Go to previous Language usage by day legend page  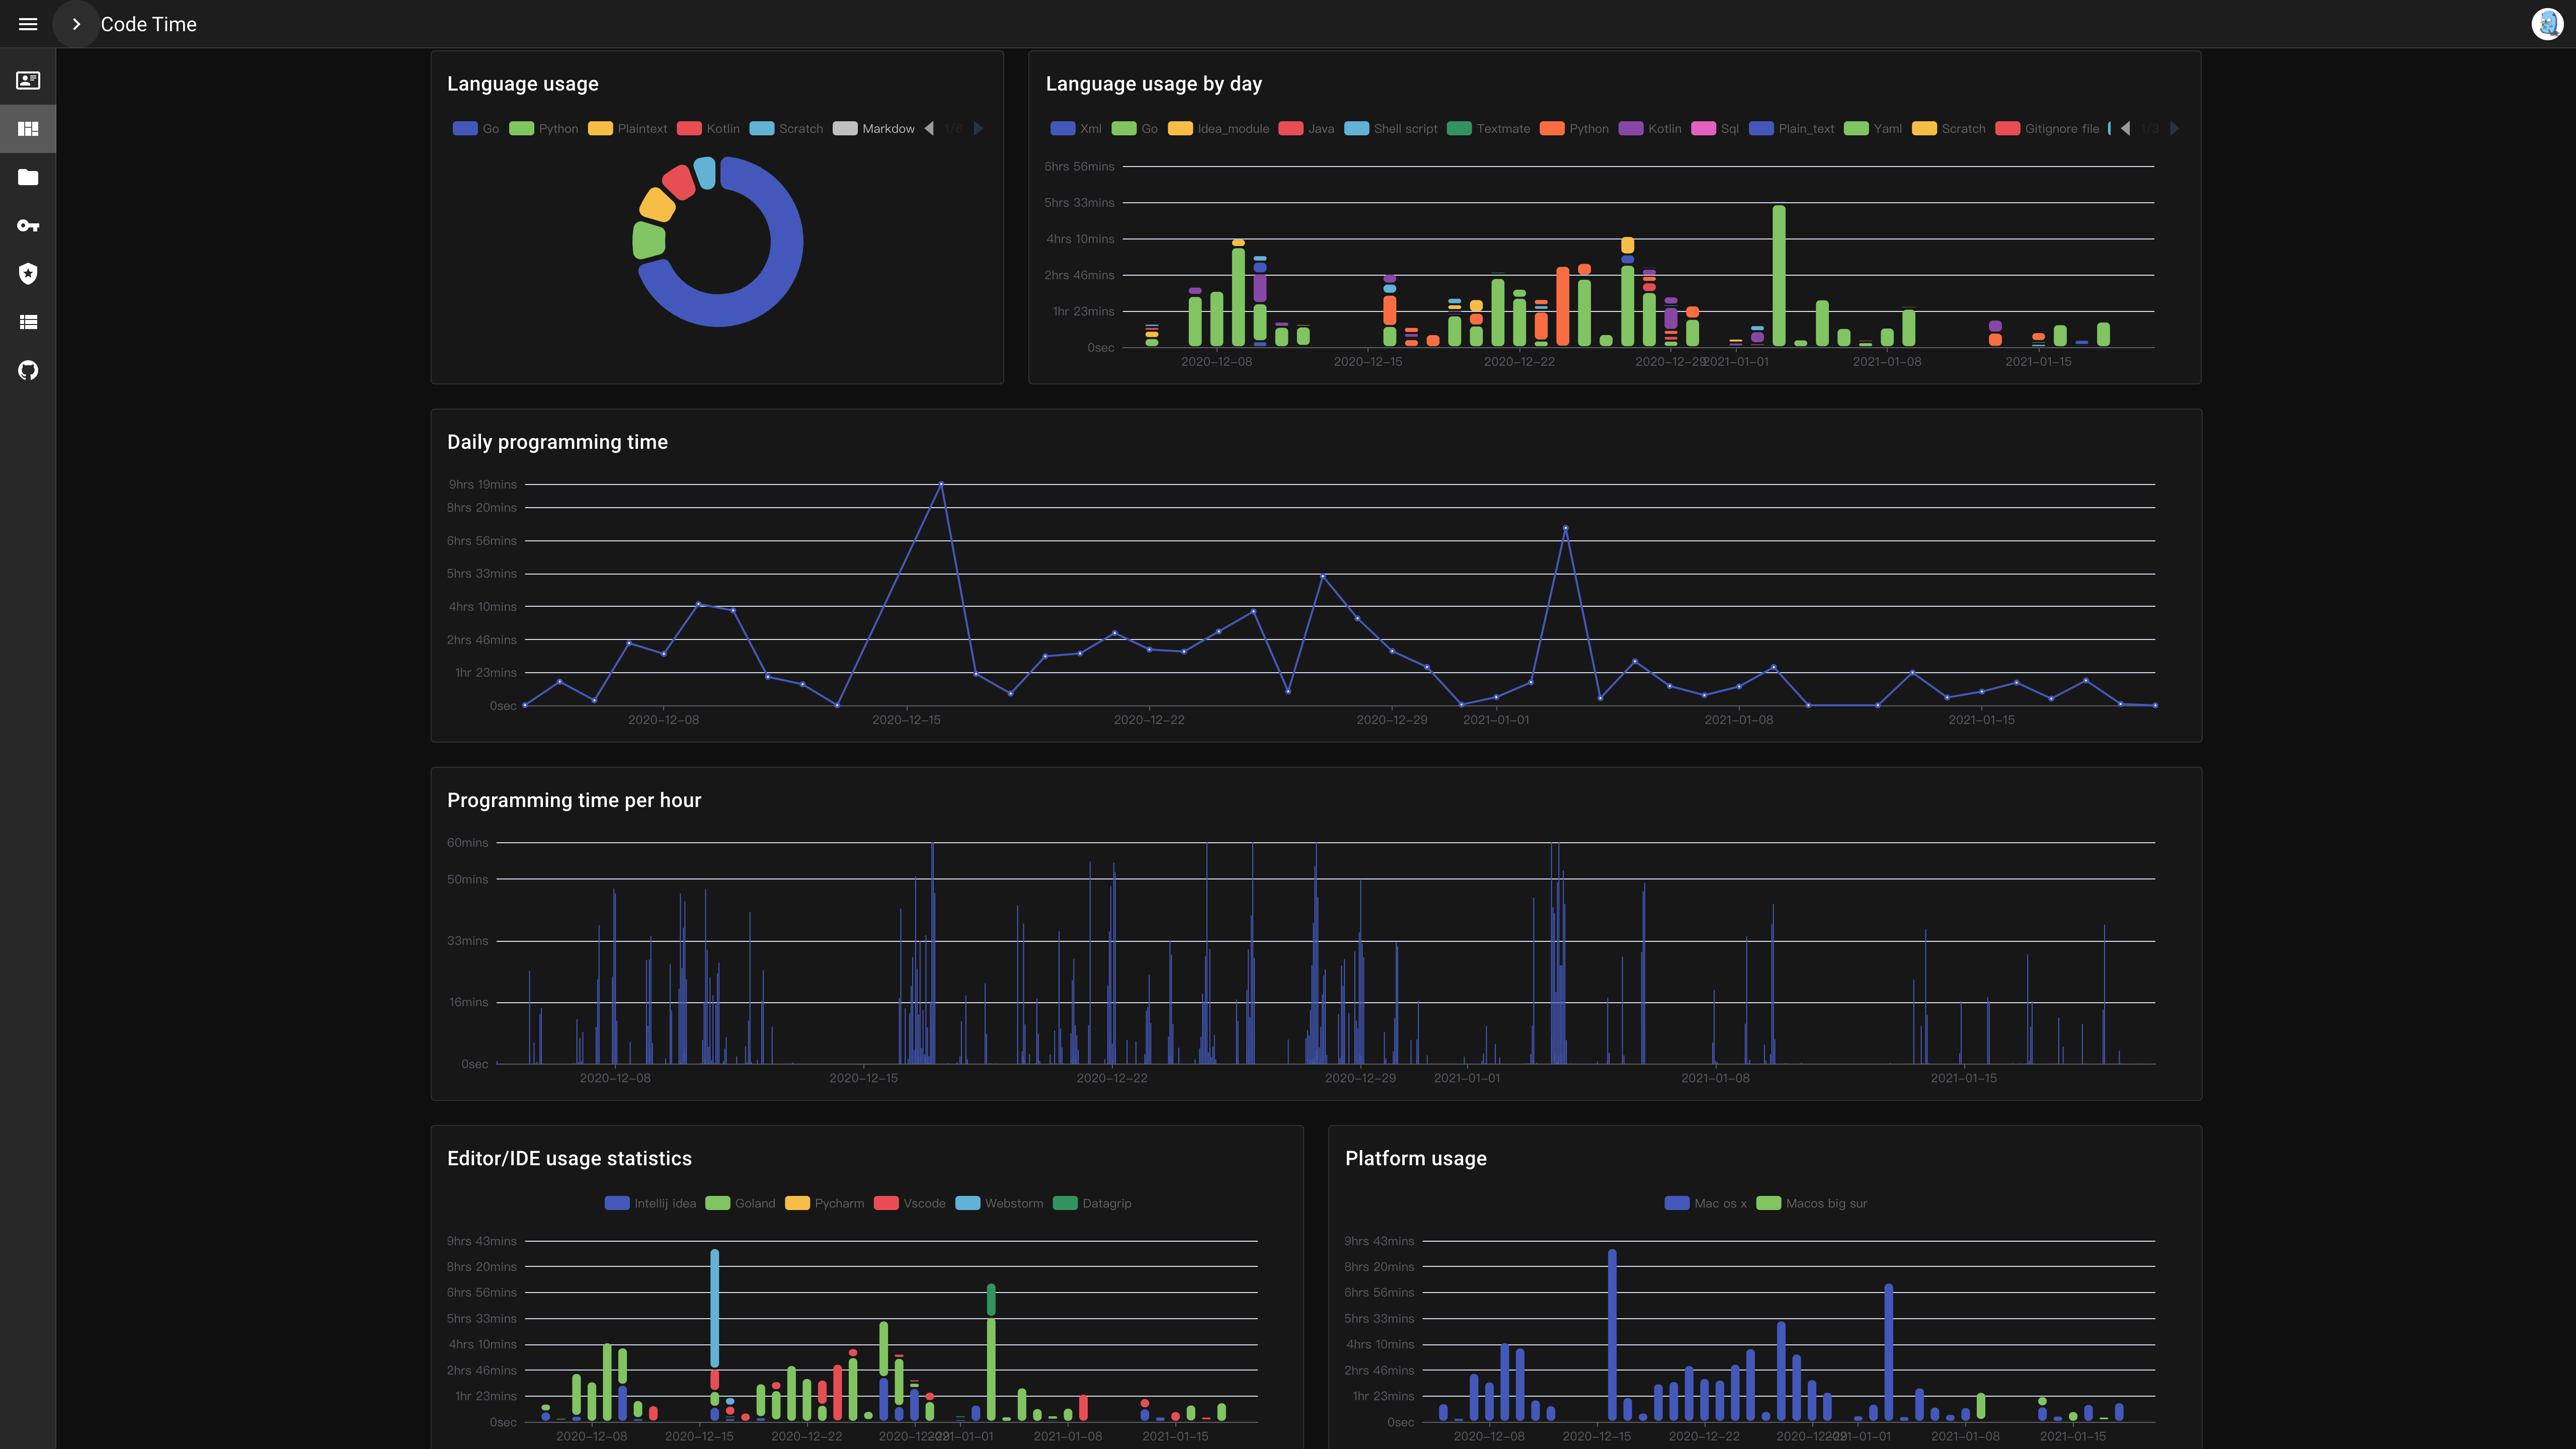pos(2126,129)
